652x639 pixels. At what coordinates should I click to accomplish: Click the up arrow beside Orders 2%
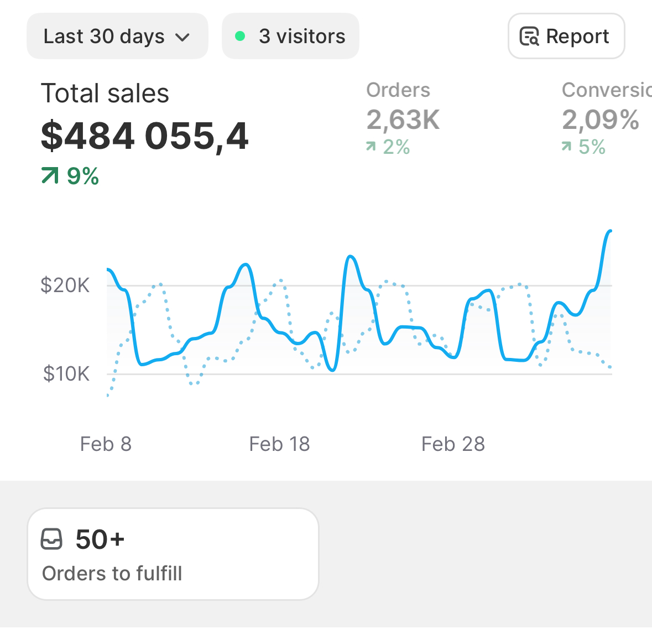pyautogui.click(x=371, y=147)
